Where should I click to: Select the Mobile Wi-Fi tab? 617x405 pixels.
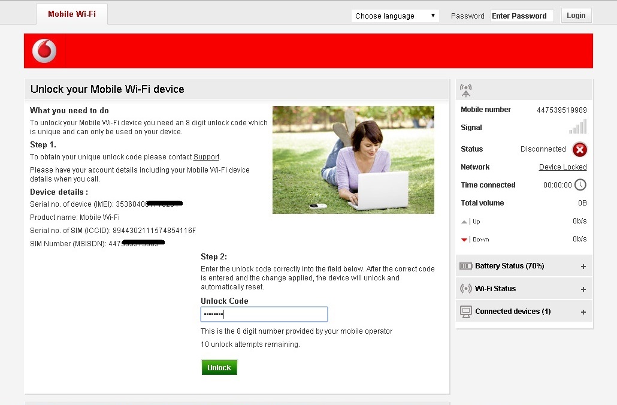click(71, 13)
